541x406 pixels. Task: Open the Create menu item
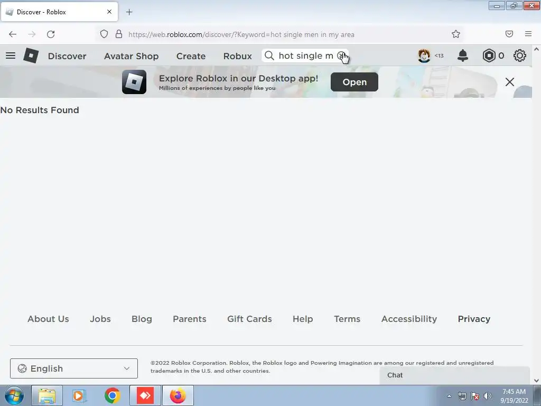click(191, 56)
